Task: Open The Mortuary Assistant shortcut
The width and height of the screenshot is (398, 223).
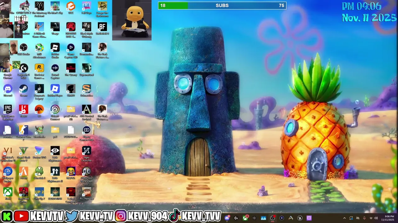Action: point(39,10)
